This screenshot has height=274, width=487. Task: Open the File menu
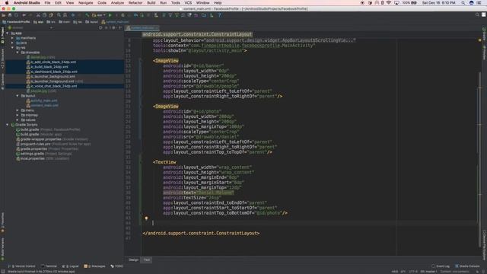click(47, 3)
